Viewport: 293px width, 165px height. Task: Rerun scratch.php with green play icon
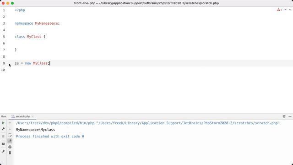3,123
